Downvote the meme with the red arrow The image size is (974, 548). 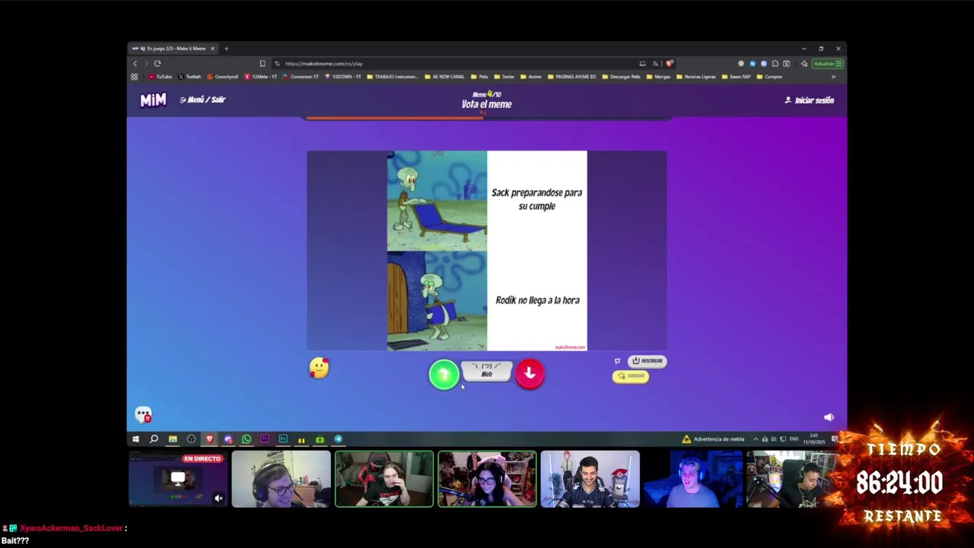pos(530,374)
